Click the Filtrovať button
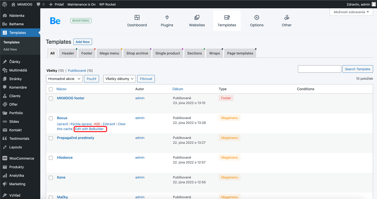The height and width of the screenshot is (199, 377). tap(146, 79)
